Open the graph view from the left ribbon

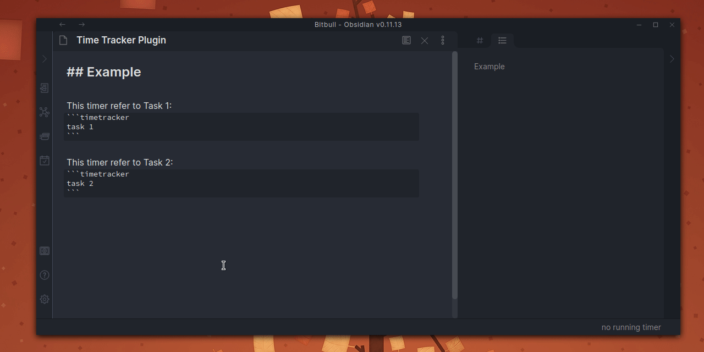click(x=44, y=112)
